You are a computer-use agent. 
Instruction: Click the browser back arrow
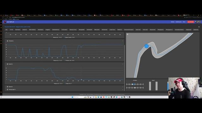click(x=3, y=17)
